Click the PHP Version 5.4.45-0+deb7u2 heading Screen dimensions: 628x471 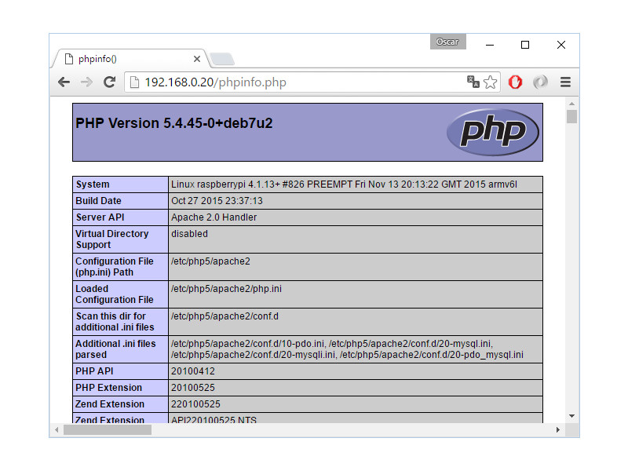(x=173, y=123)
